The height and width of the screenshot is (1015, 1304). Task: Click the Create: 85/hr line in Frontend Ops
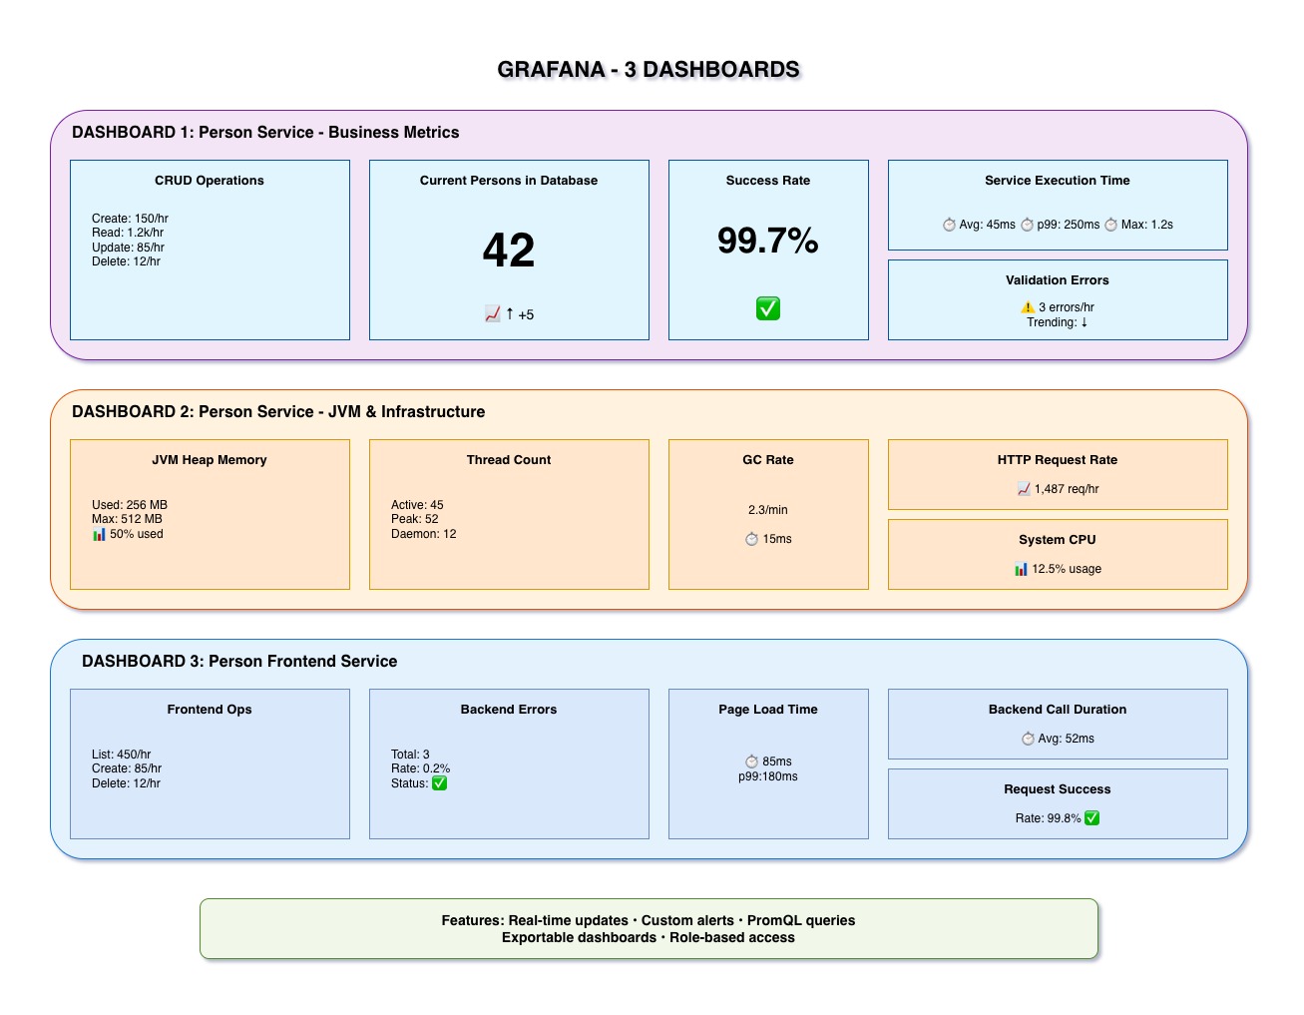127,768
